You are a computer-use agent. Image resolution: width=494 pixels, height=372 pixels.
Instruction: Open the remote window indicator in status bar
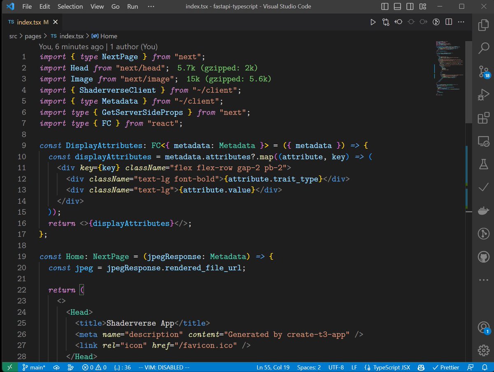(10, 367)
